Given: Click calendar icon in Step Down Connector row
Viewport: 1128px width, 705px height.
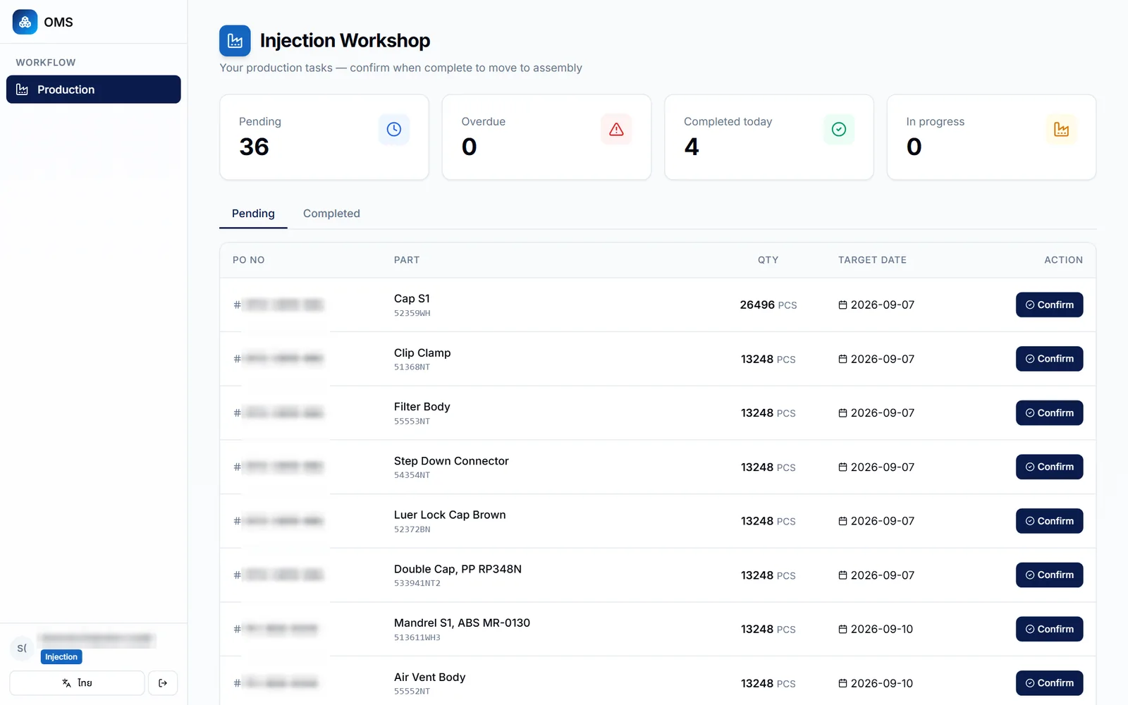Looking at the screenshot, I should 842,467.
